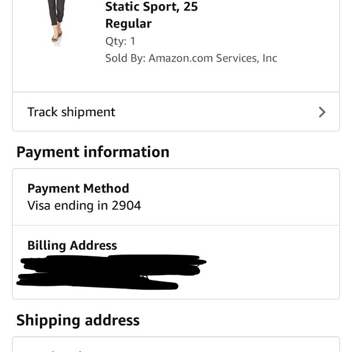Open seller "Amazon.com Services, Inc"
This screenshot has height=352, width=352.
(213, 58)
